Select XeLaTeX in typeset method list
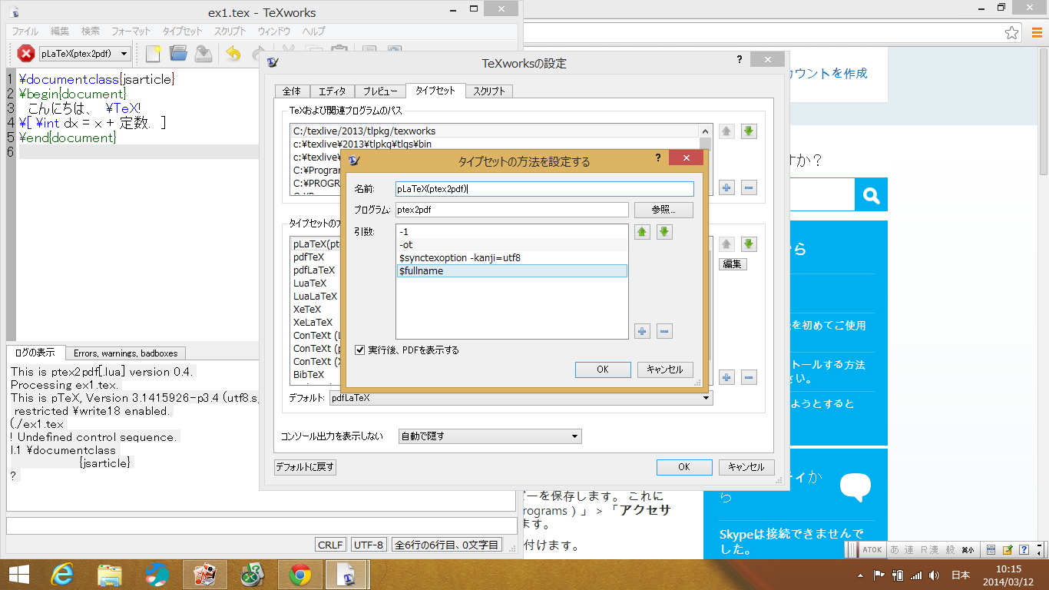Image resolution: width=1049 pixels, height=590 pixels. 313,323
